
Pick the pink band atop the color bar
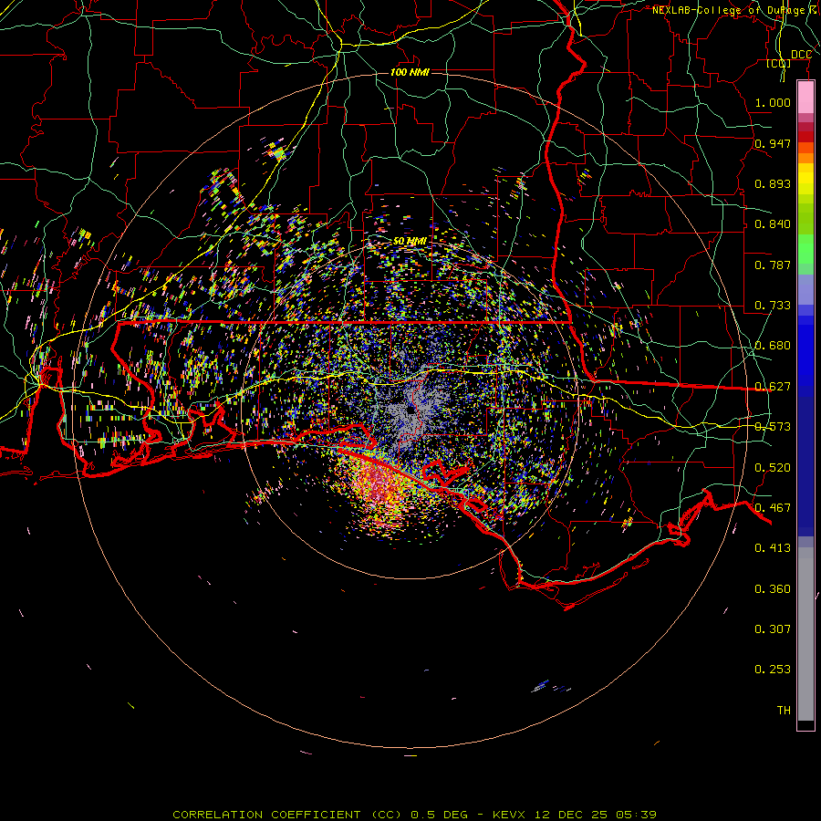click(805, 98)
